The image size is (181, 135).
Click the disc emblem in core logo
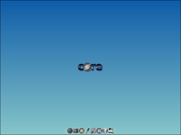pos(87,67)
